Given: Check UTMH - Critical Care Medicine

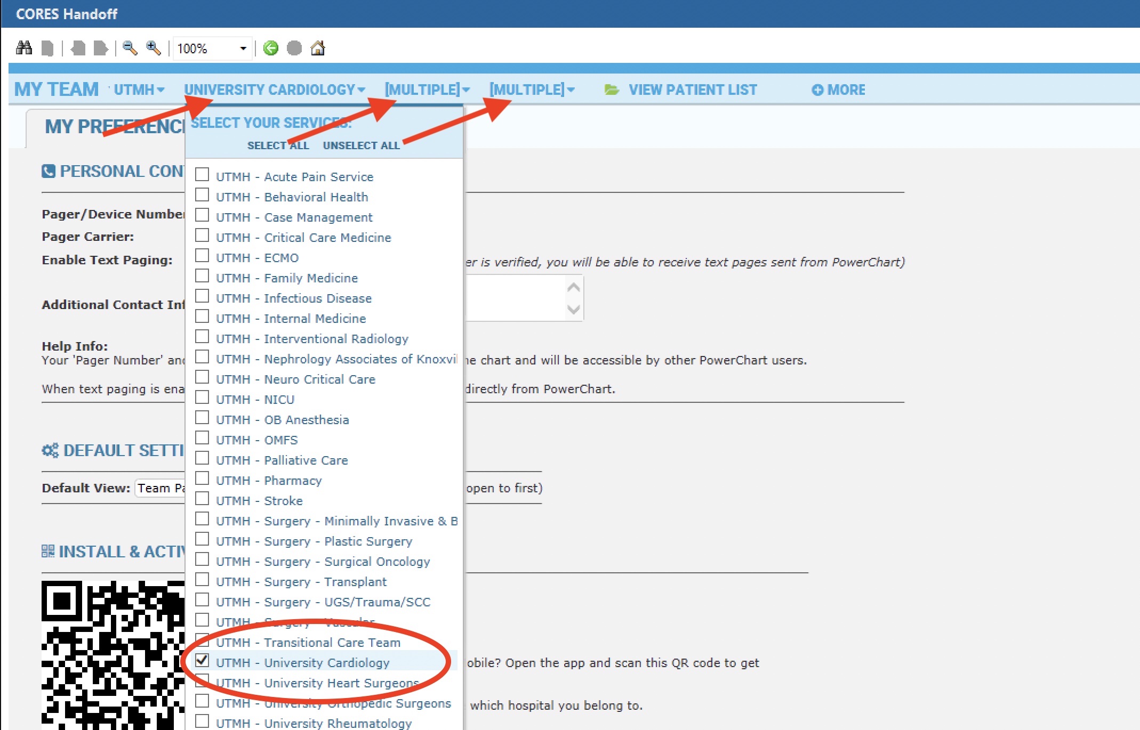Looking at the screenshot, I should pos(202,236).
